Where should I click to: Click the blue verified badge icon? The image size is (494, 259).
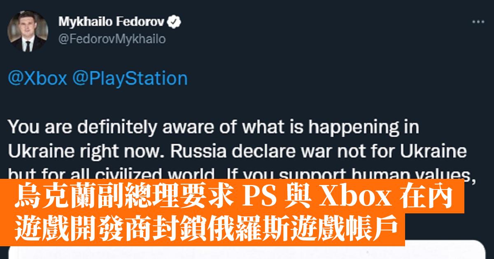click(x=175, y=21)
